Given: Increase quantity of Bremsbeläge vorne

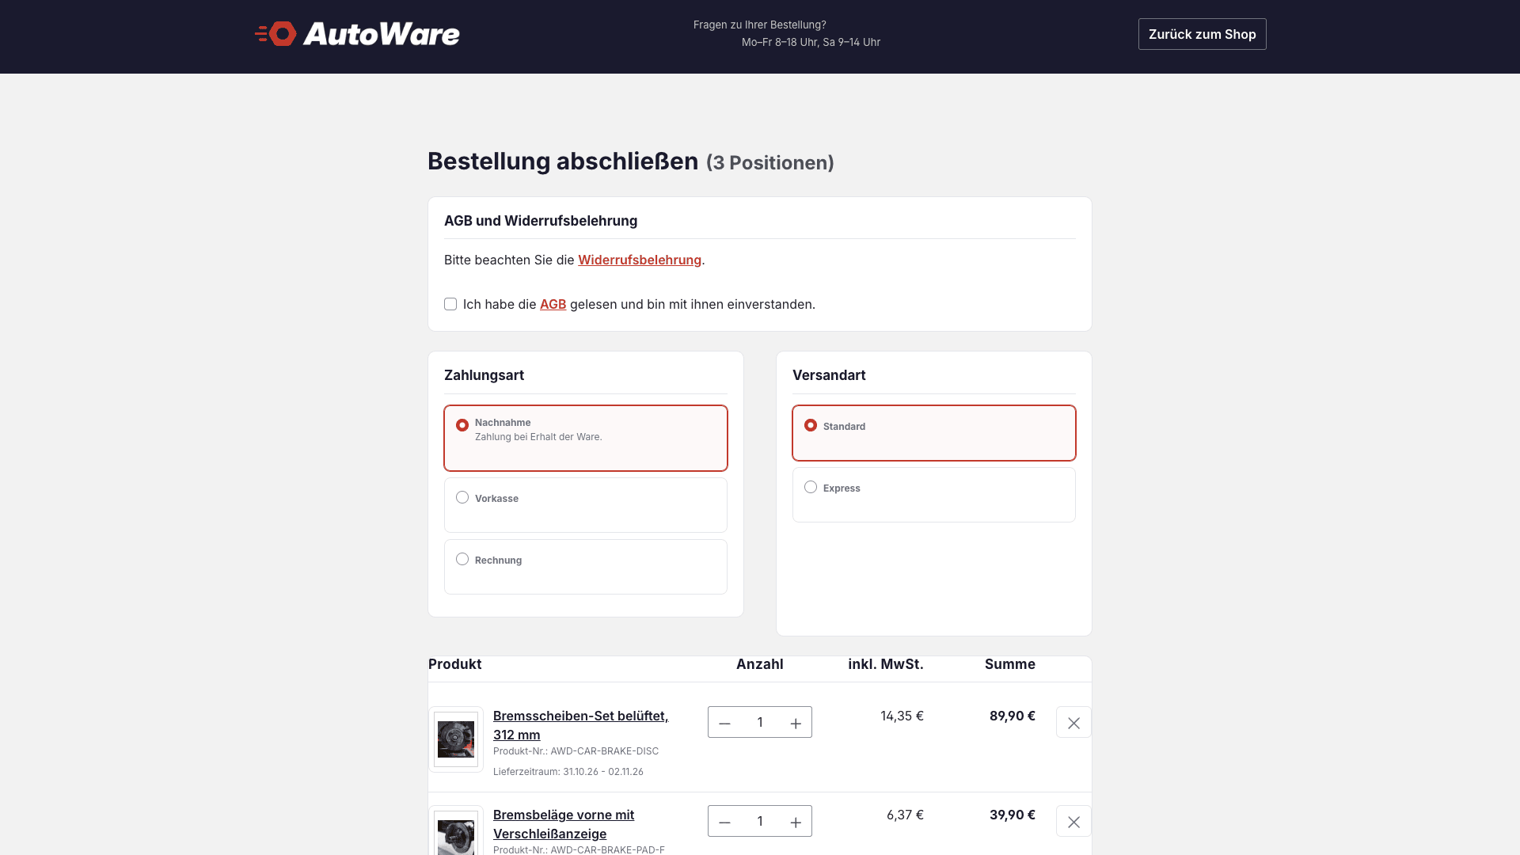Looking at the screenshot, I should [796, 822].
